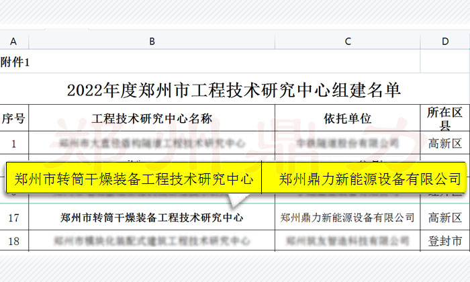Select table cell 郑州市转筒干燥装备工程技术研究中心 in row 17
Image resolution: width=470 pixels, height=282 pixels.
tap(152, 218)
